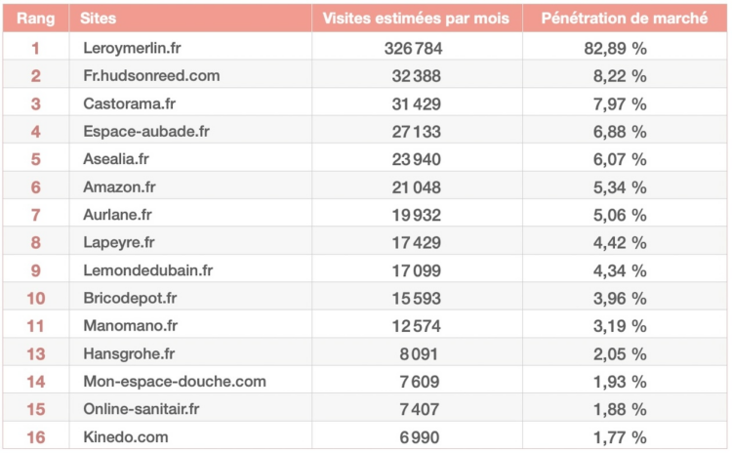Open the Hansgrohe.fr site link
Viewport: 732px width, 453px height.
point(129,353)
